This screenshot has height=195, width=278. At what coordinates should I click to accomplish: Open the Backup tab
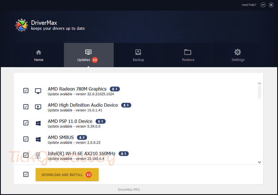tap(139, 55)
